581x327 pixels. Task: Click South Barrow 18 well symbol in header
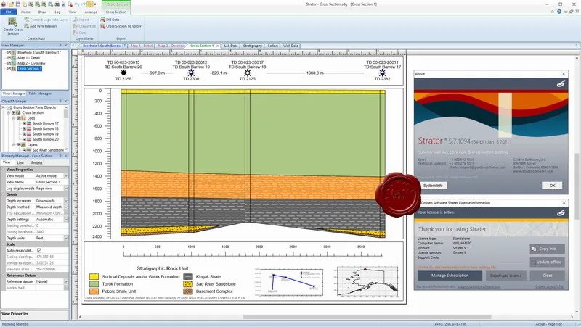click(248, 73)
